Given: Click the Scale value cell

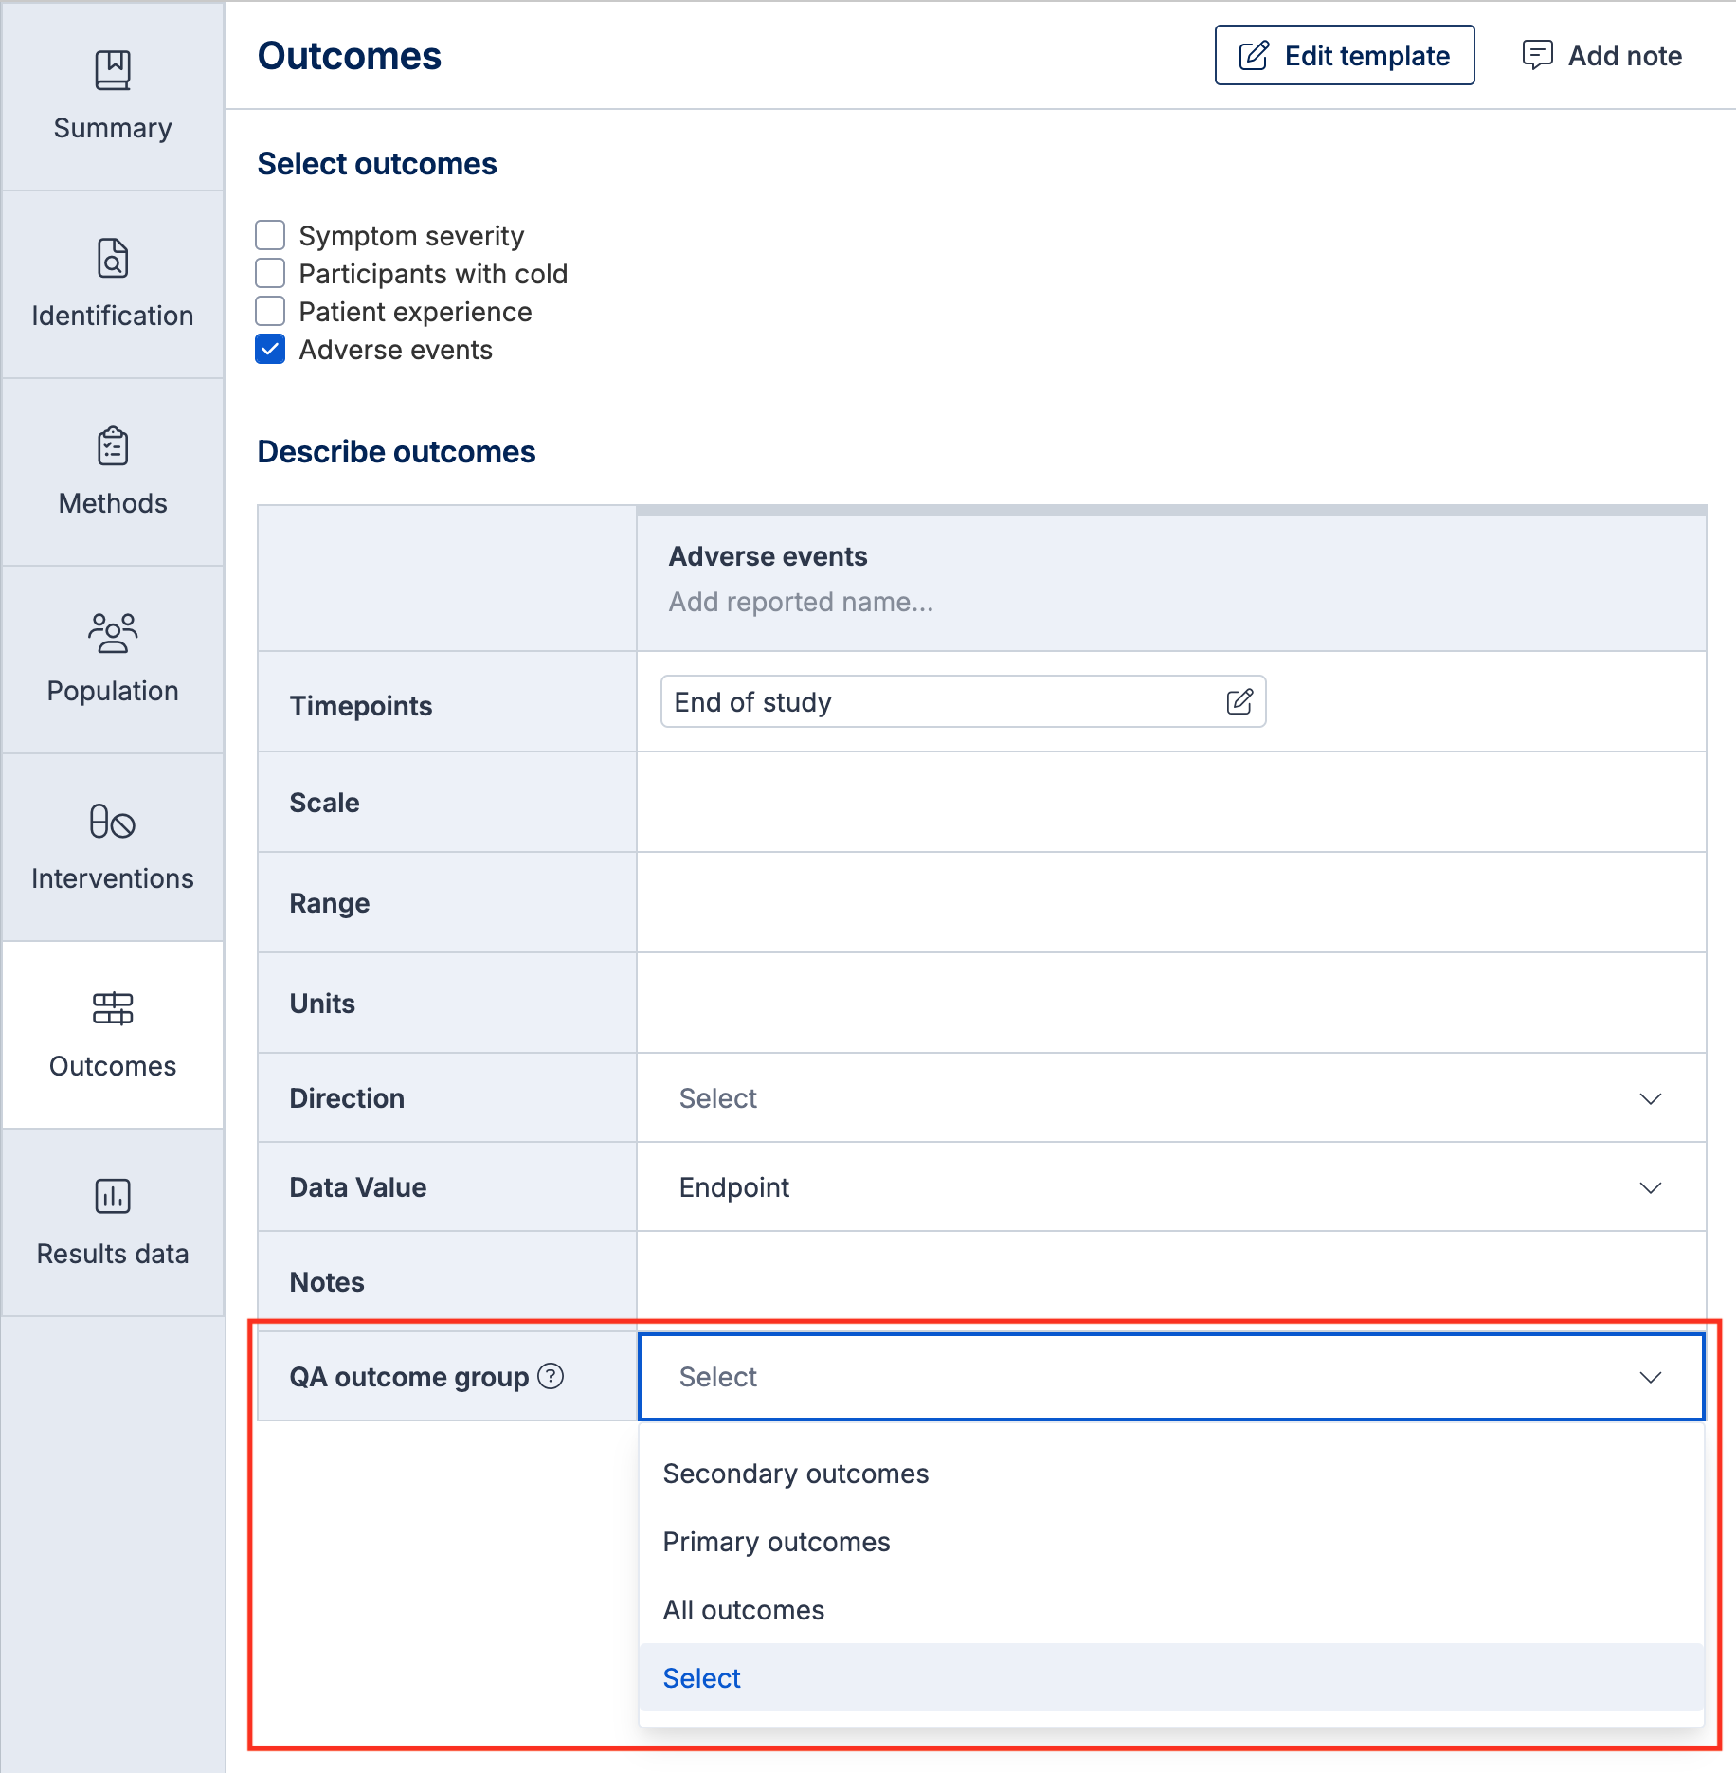Looking at the screenshot, I should (x=1171, y=802).
